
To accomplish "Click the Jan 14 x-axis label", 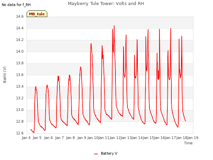I will (x=137, y=138).
